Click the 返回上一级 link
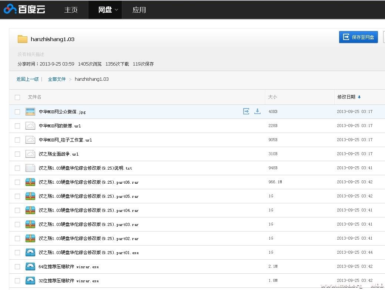385x290 pixels. pos(27,79)
